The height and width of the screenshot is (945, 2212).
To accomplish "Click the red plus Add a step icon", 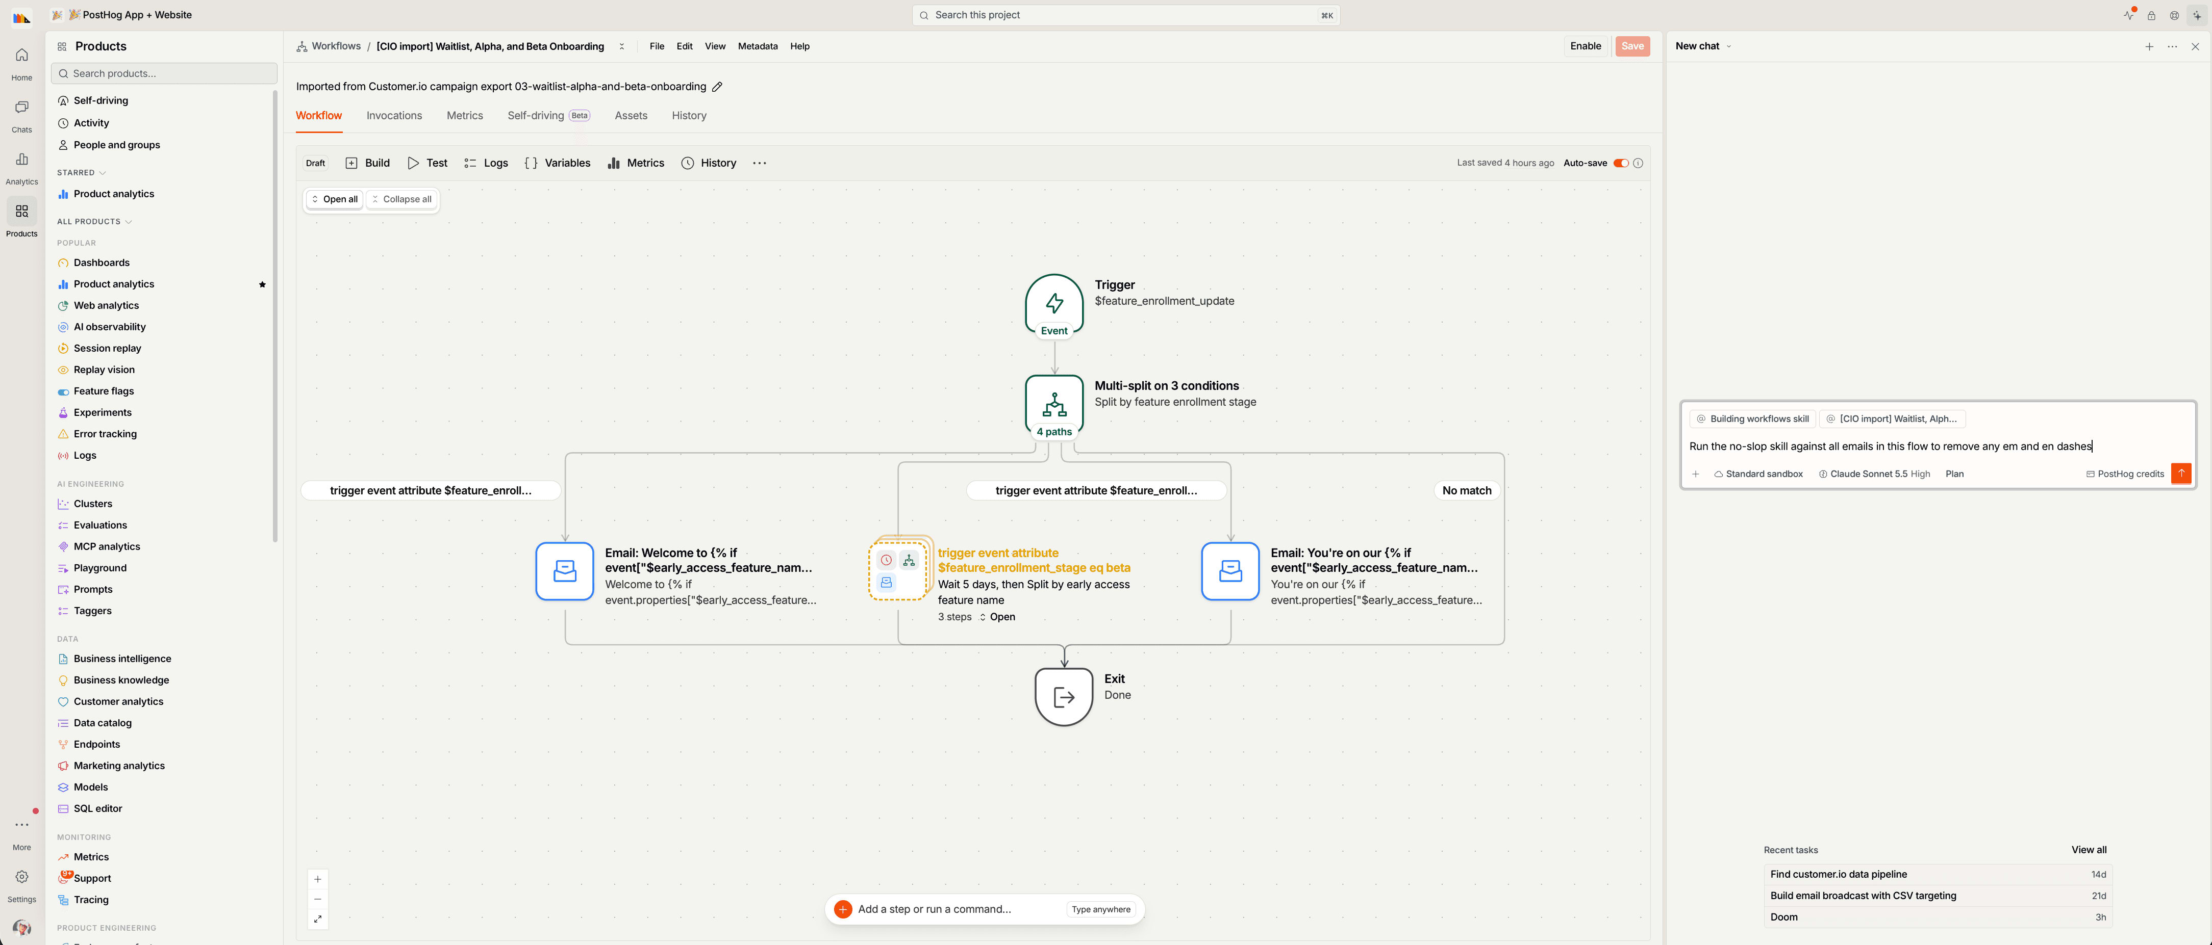I will pyautogui.click(x=843, y=909).
